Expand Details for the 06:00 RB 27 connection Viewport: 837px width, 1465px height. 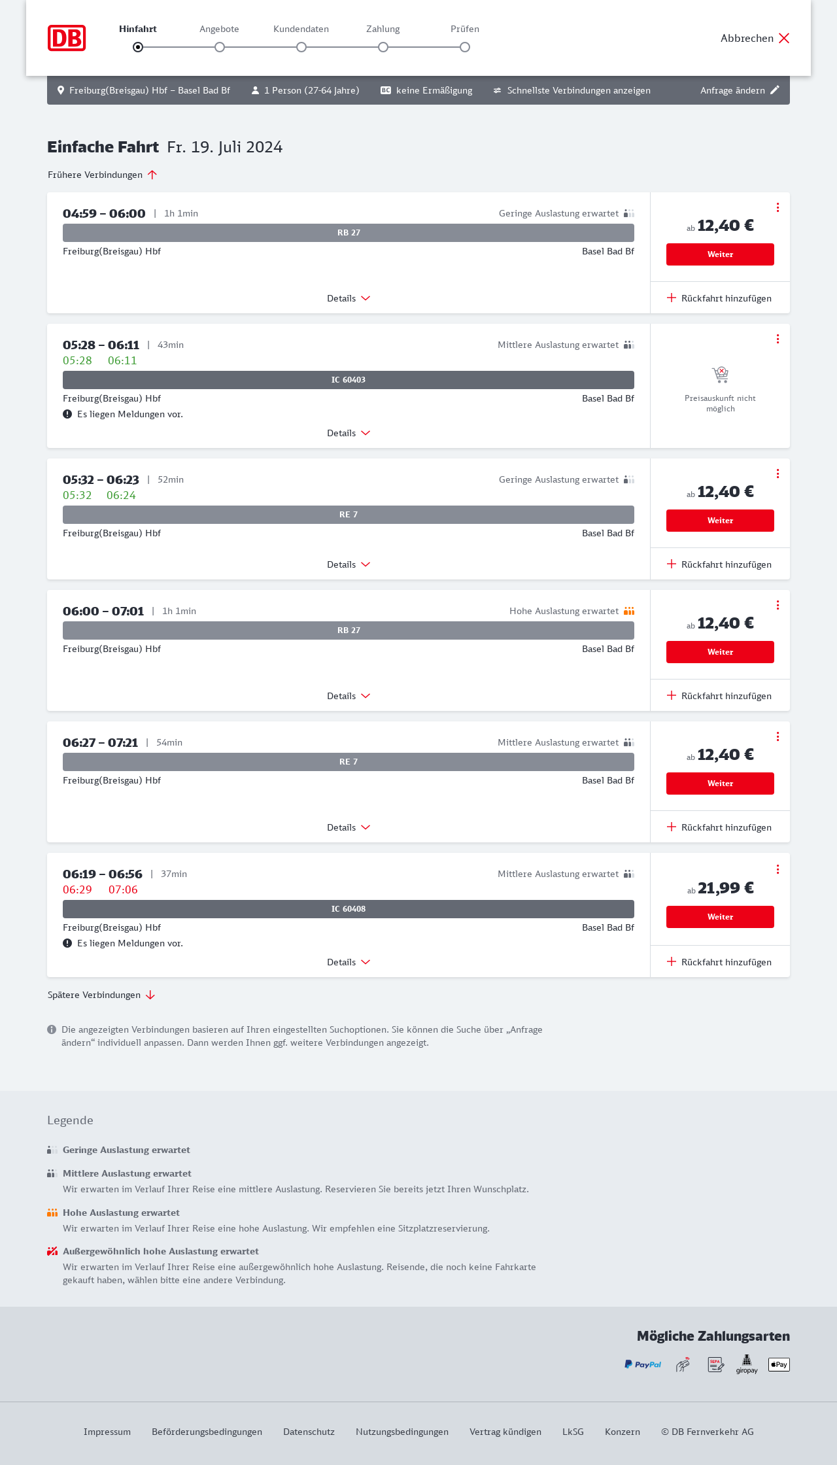pyautogui.click(x=349, y=696)
